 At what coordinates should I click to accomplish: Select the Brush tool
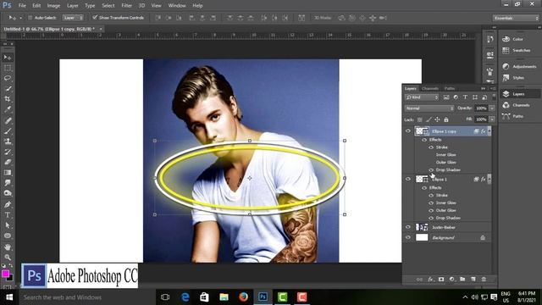(8, 131)
